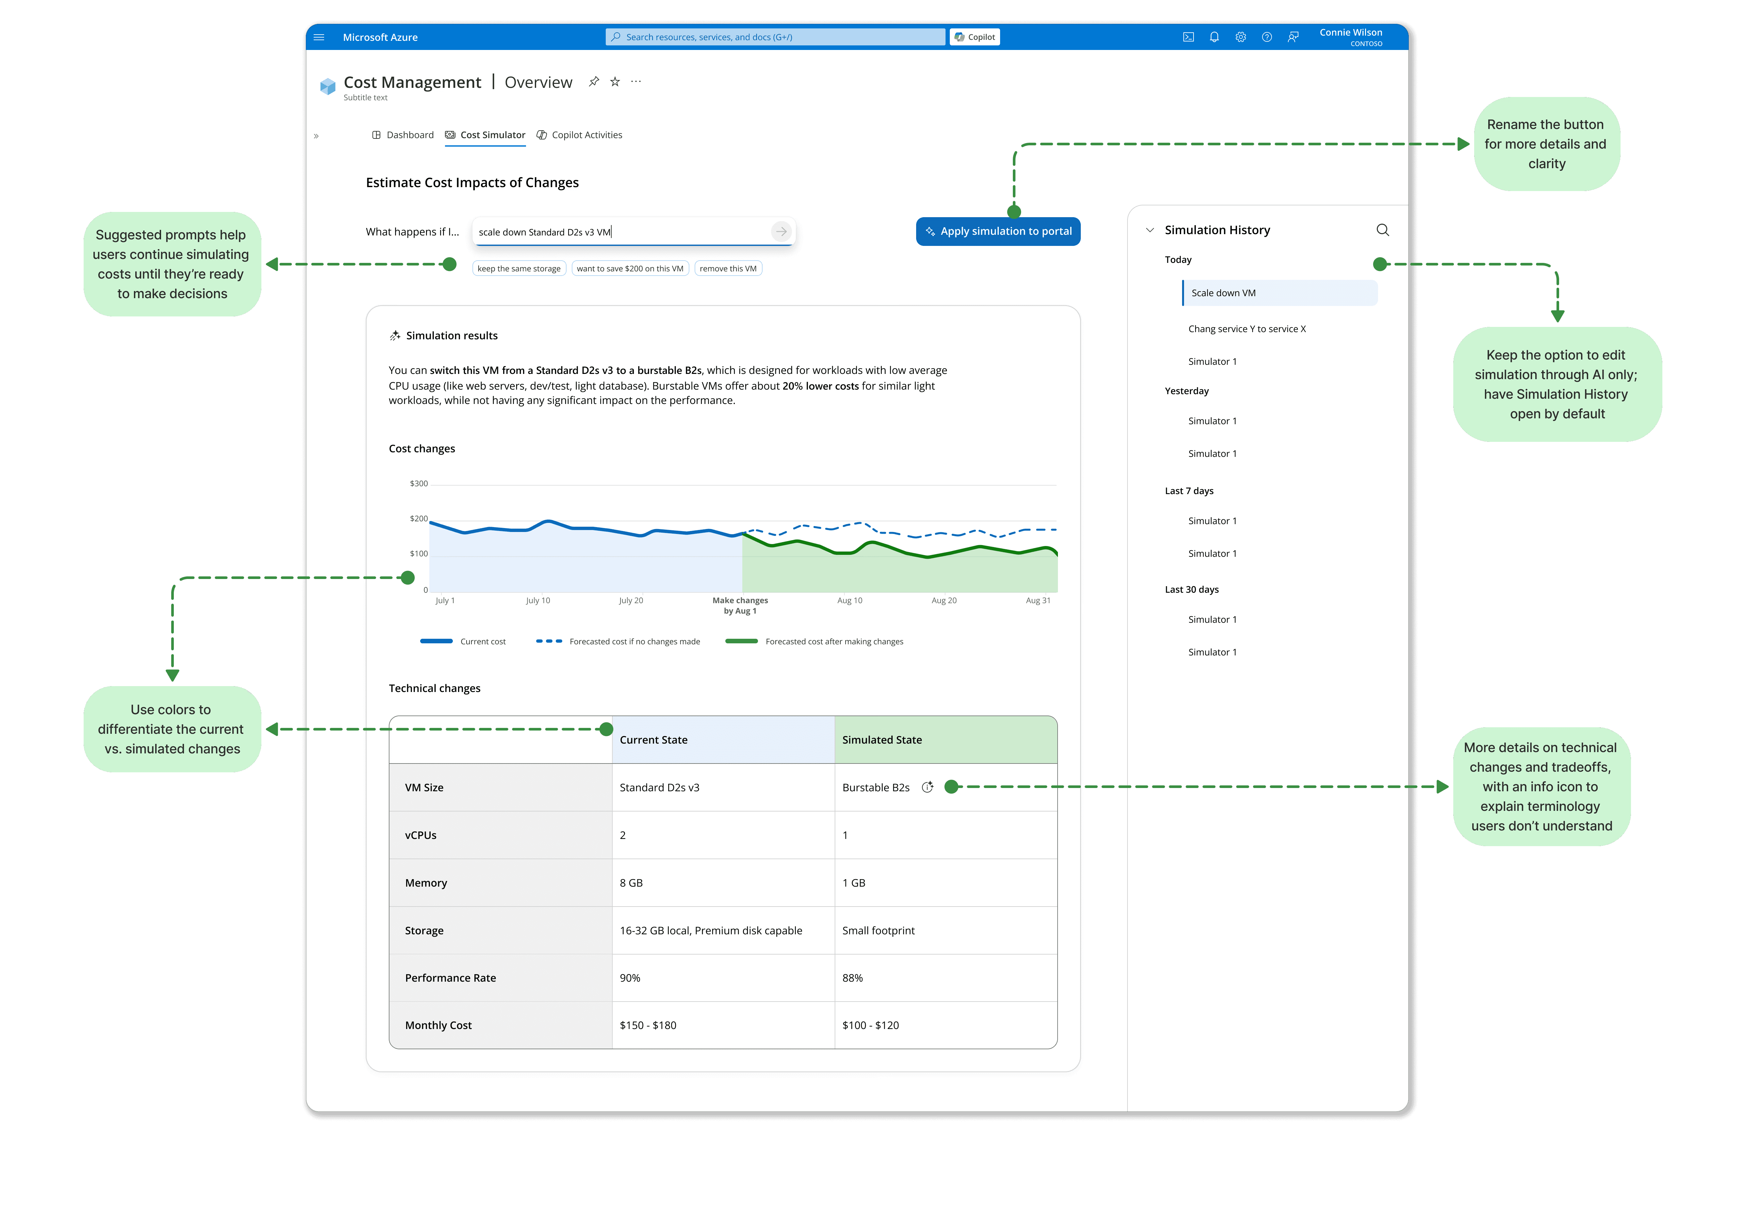This screenshot has width=1746, height=1206.
Task: Search within Simulation History
Action: point(1382,230)
